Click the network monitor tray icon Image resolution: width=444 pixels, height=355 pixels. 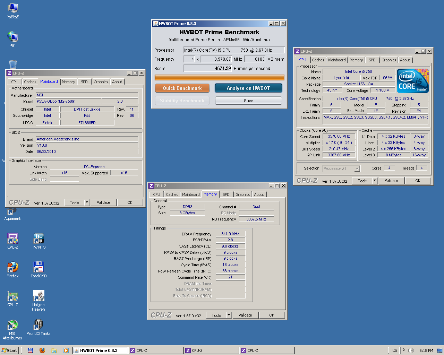click(439, 350)
